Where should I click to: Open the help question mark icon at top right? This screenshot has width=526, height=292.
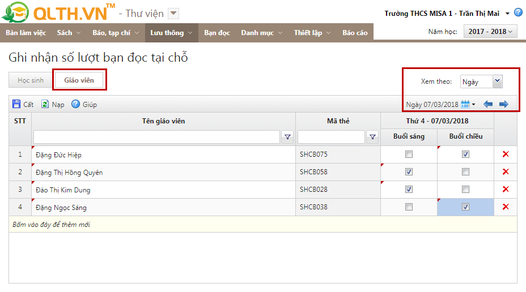(518, 12)
